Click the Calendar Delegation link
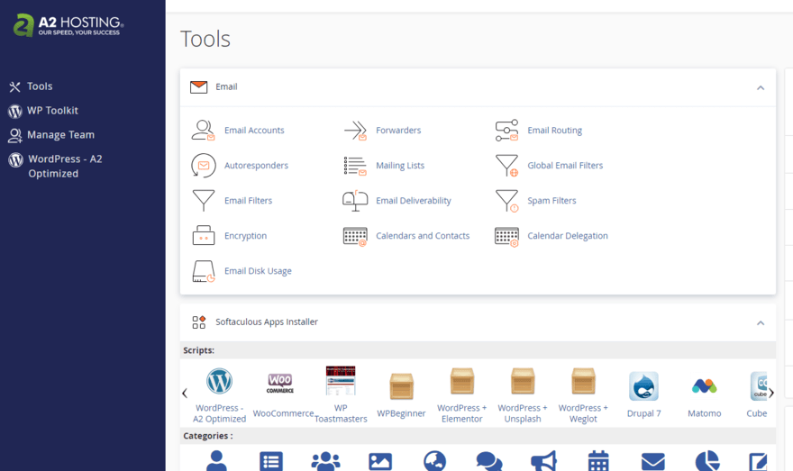Image resolution: width=793 pixels, height=471 pixels. [568, 236]
